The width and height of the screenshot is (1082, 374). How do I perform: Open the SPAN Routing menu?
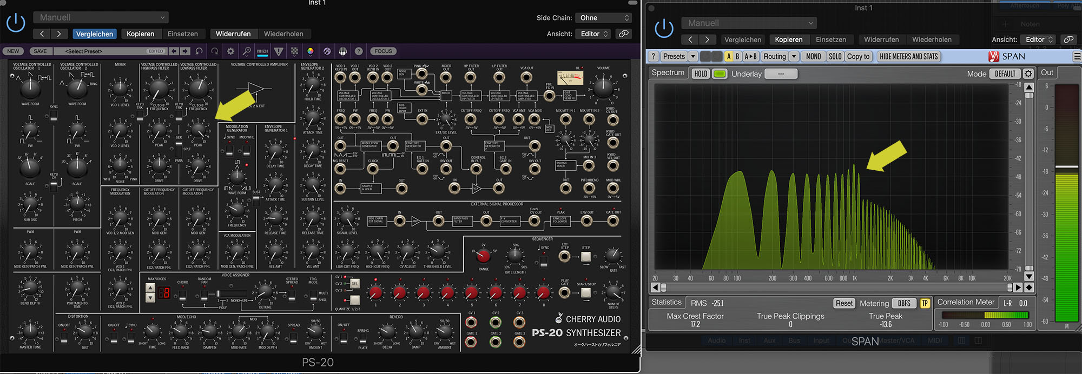(775, 56)
